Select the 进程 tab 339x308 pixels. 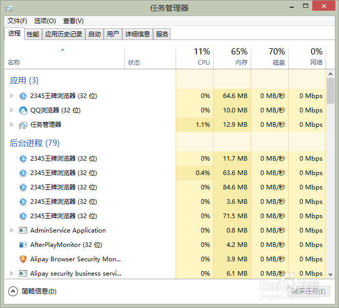(14, 33)
